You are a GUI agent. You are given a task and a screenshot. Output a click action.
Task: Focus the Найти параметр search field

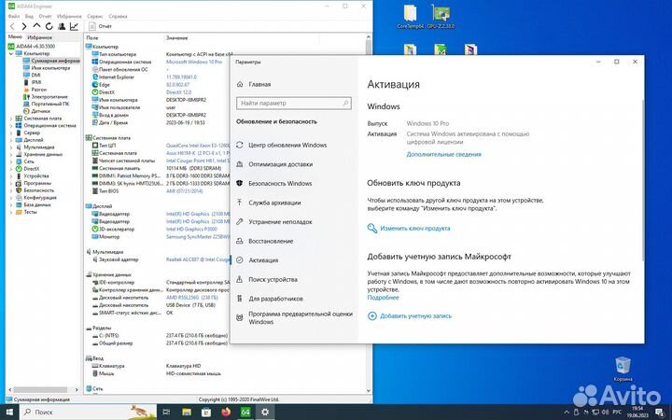pos(294,104)
